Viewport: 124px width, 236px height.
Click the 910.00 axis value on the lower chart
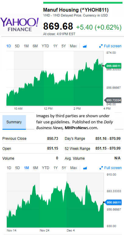coord(112,175)
